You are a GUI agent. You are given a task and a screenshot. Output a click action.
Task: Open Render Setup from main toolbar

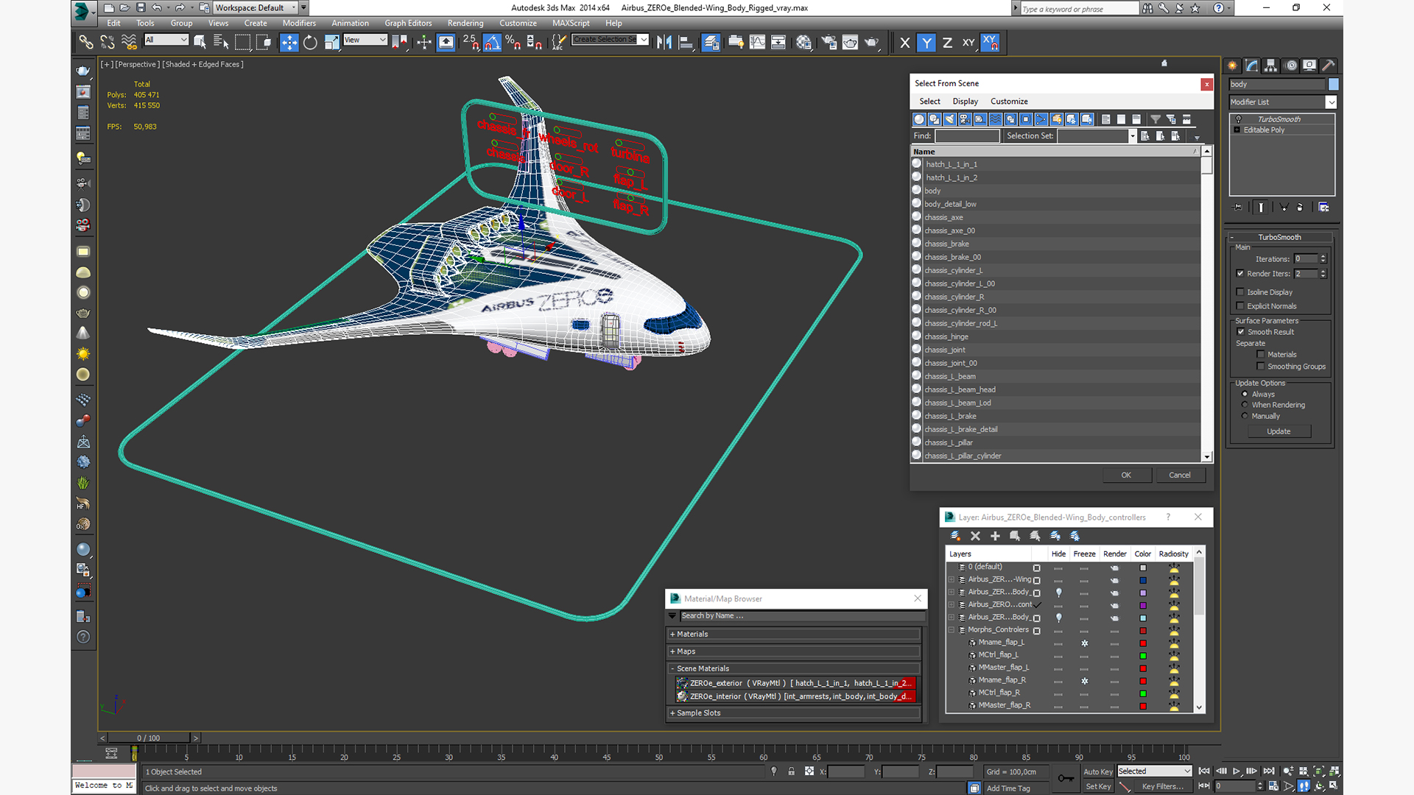click(x=829, y=42)
